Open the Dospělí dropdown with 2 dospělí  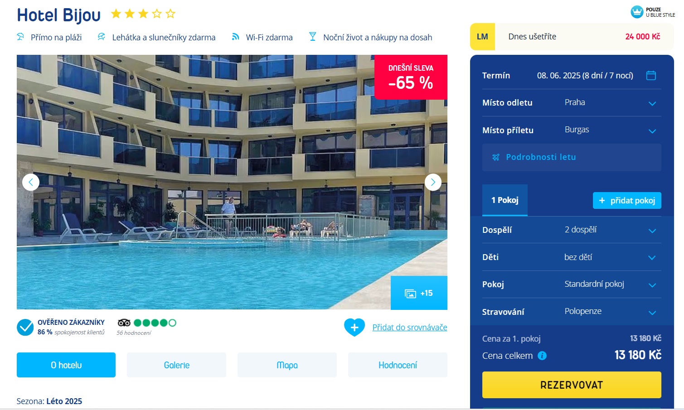point(572,230)
